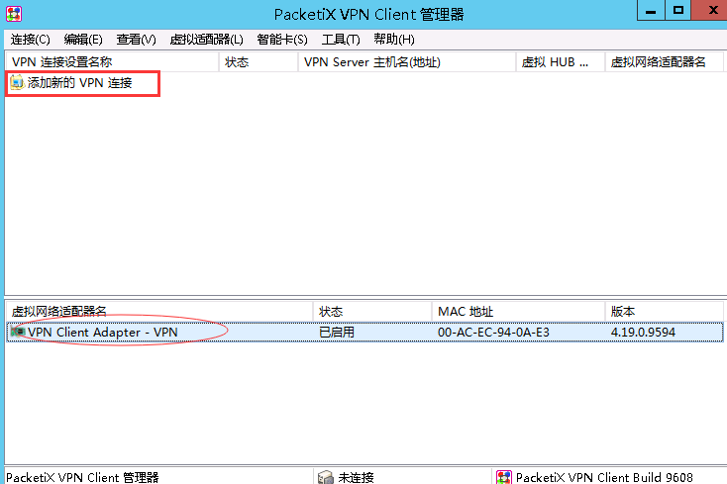Click the MAC 地址 column header
This screenshot has width=727, height=484.
[x=518, y=311]
